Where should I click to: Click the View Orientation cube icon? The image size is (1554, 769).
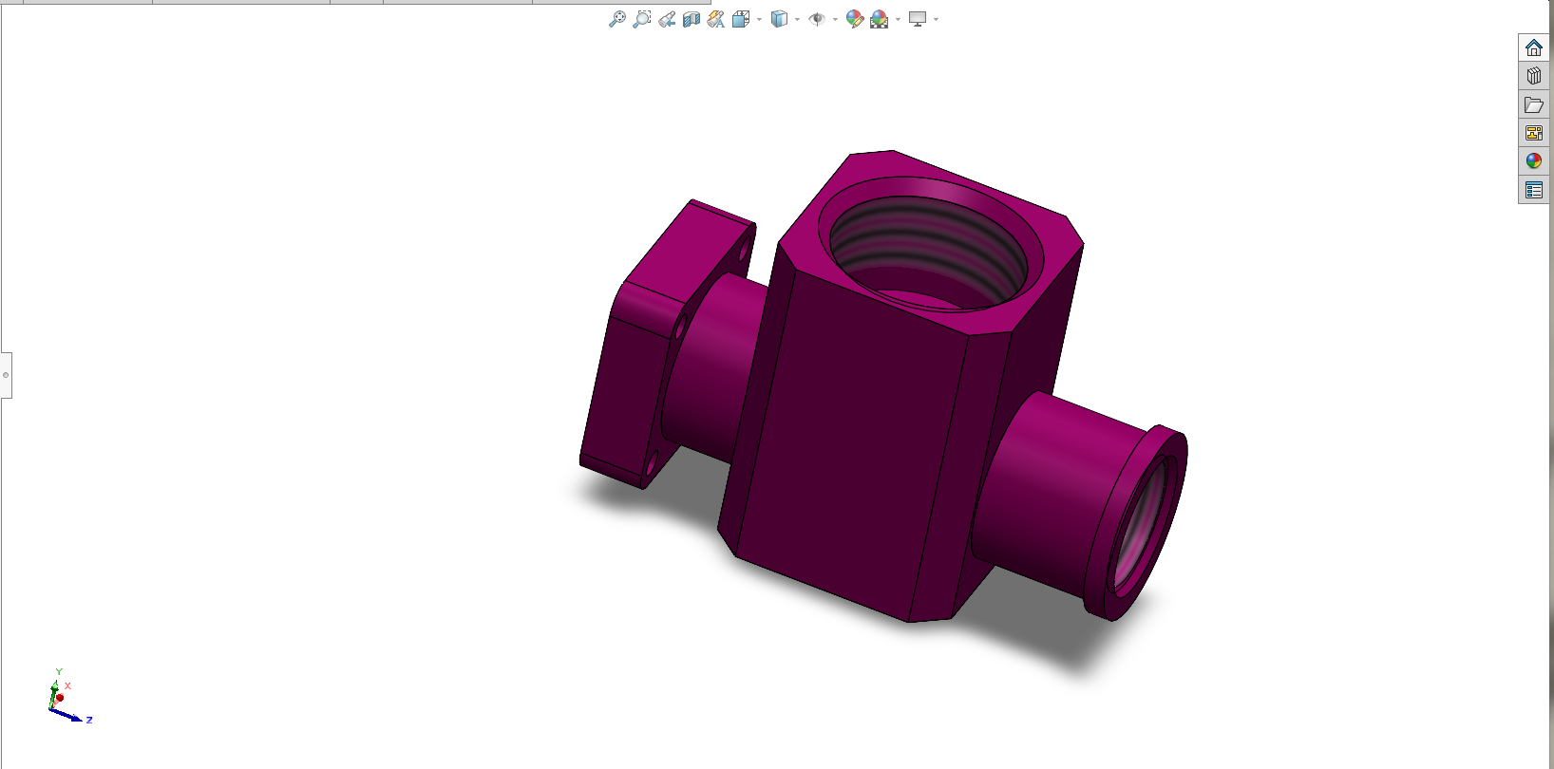741,19
